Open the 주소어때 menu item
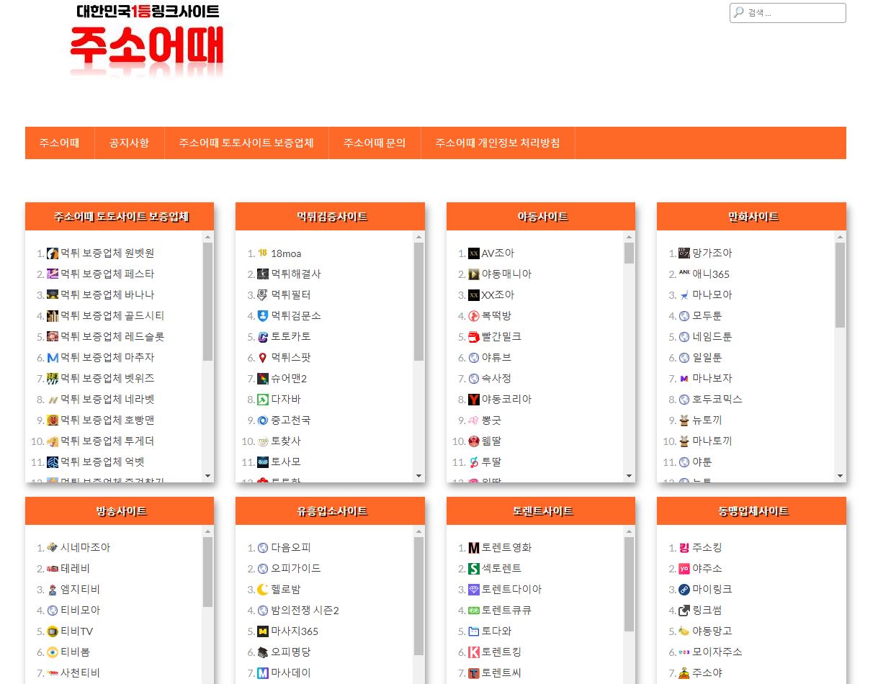This screenshot has width=878, height=684. coord(59,143)
